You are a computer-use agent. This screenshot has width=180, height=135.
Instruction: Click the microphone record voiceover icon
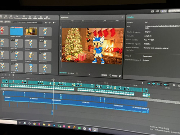pyautogui.click(x=143, y=83)
